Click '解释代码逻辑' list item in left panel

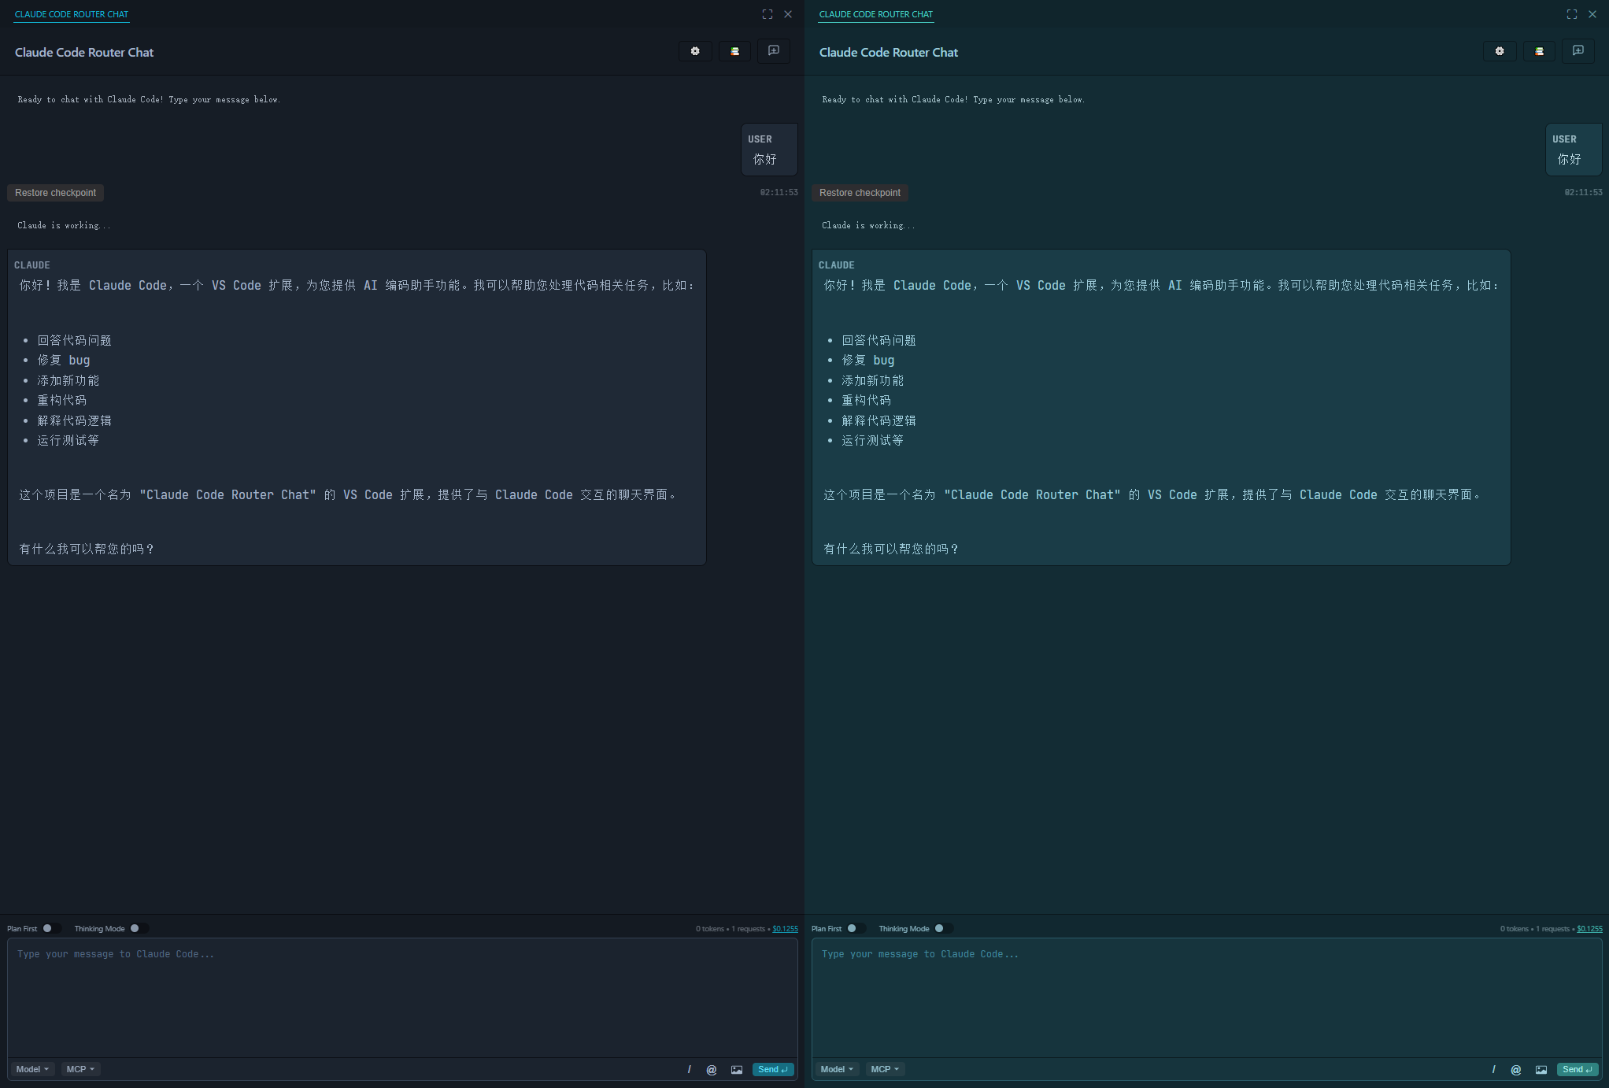click(74, 420)
